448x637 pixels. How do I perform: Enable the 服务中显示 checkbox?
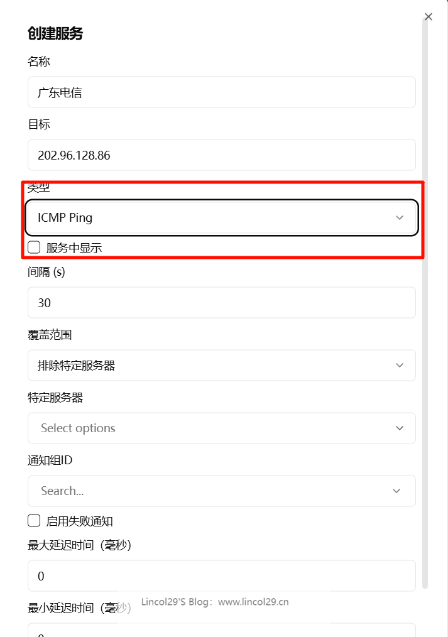(x=34, y=248)
